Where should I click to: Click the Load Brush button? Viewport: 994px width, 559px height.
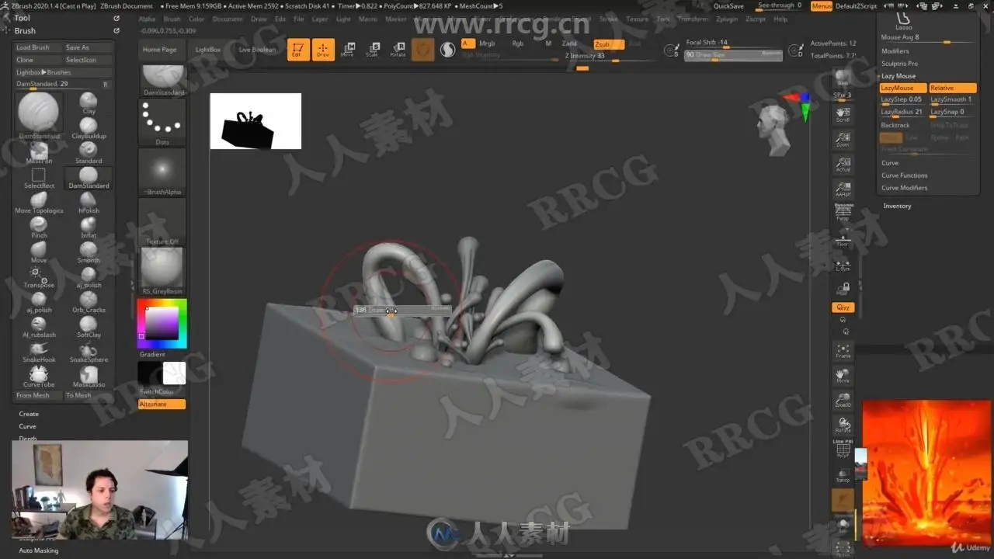[x=38, y=47]
